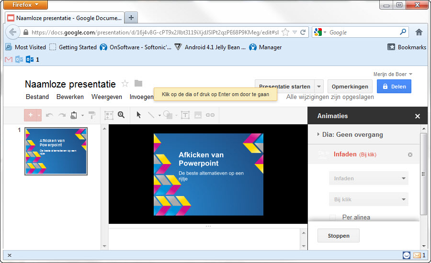Click the folder icon next to title
This screenshot has width=431, height=263.
pyautogui.click(x=138, y=83)
